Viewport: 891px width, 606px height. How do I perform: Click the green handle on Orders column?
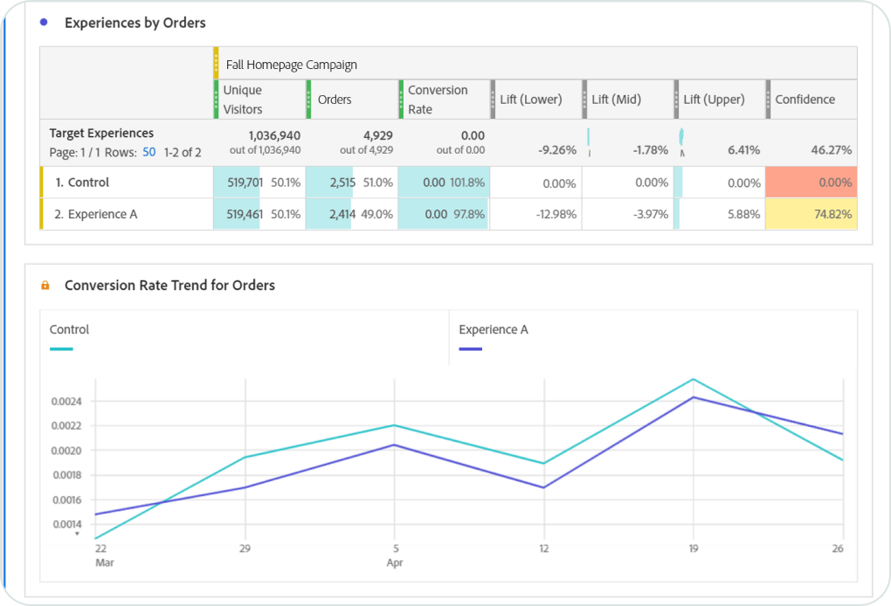coord(309,100)
